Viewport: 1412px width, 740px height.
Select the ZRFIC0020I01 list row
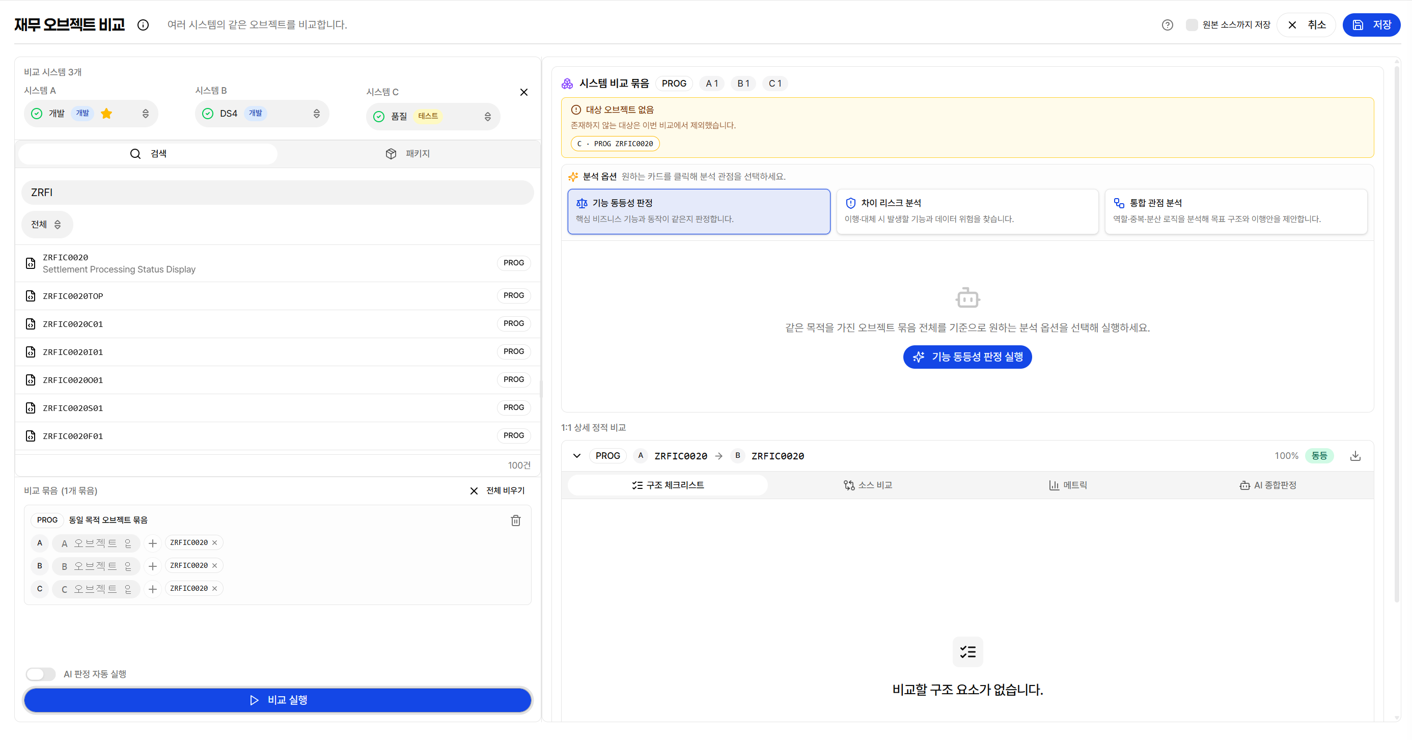[x=278, y=352]
